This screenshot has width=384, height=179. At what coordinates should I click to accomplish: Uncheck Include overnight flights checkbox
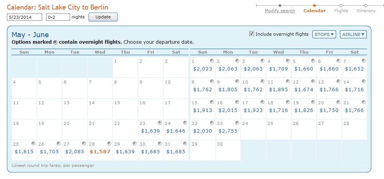tap(252, 34)
